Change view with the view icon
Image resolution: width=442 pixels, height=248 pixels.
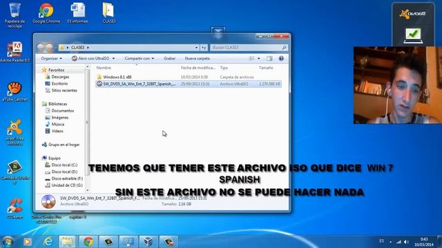click(x=251, y=59)
